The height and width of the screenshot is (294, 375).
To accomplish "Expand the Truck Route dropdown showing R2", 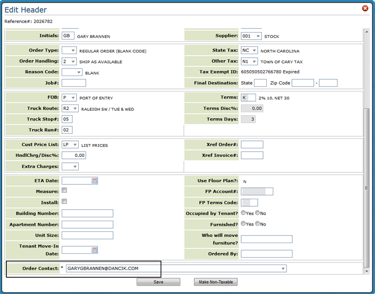I will [70, 109].
